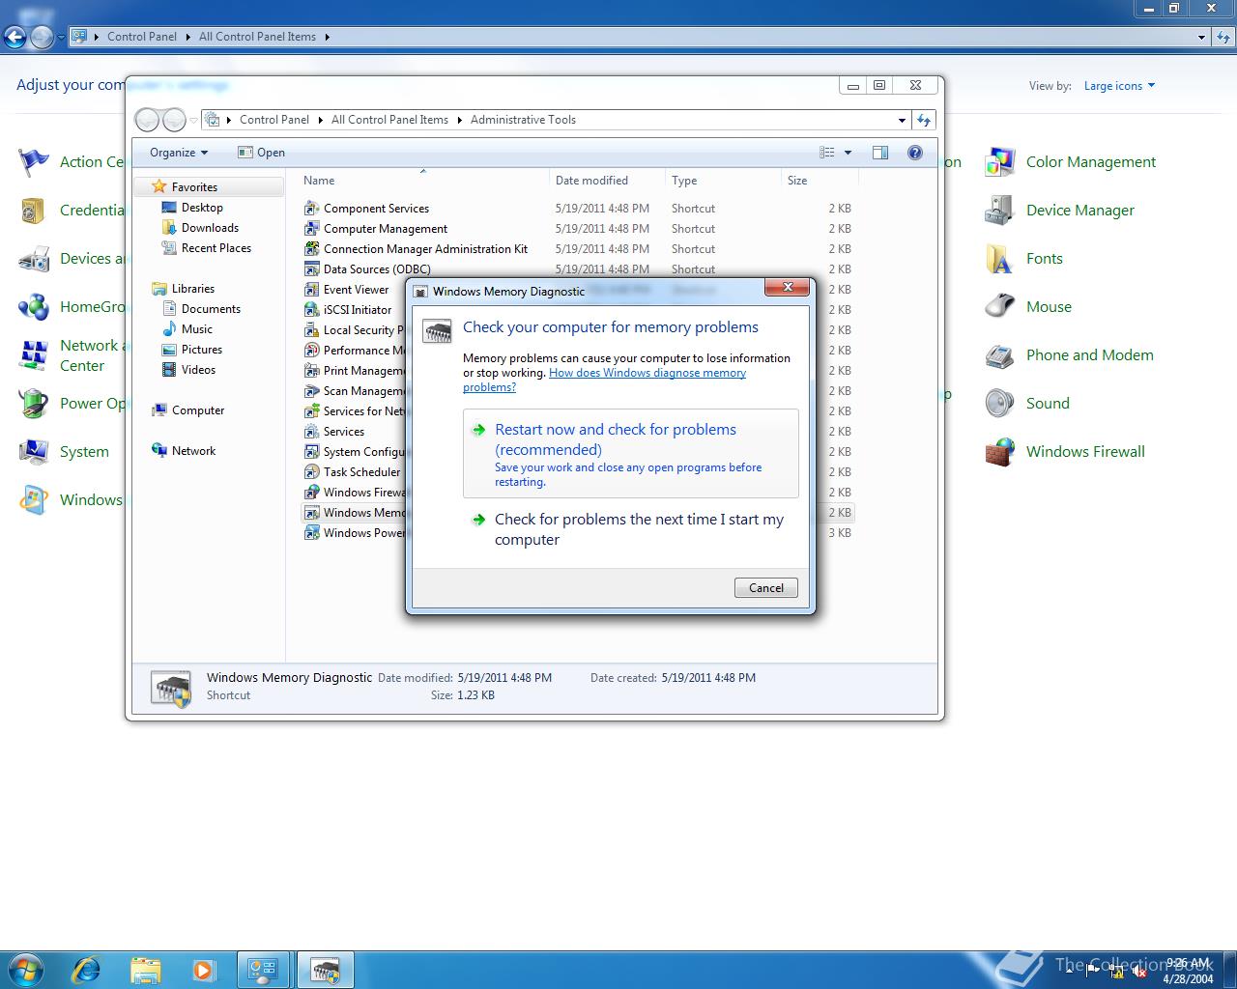This screenshot has height=989, width=1237.
Task: Select Windows Firewall with Advanced Security item
Action: [x=355, y=493]
